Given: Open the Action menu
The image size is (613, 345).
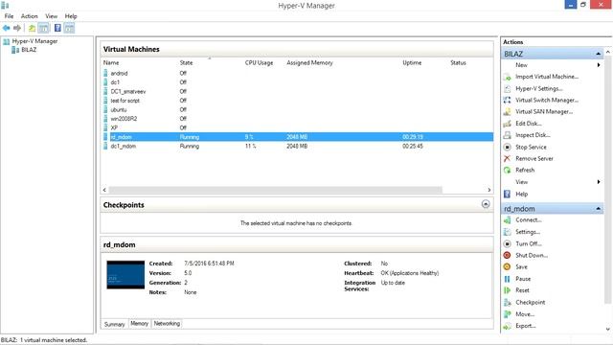Looking at the screenshot, I should point(30,16).
